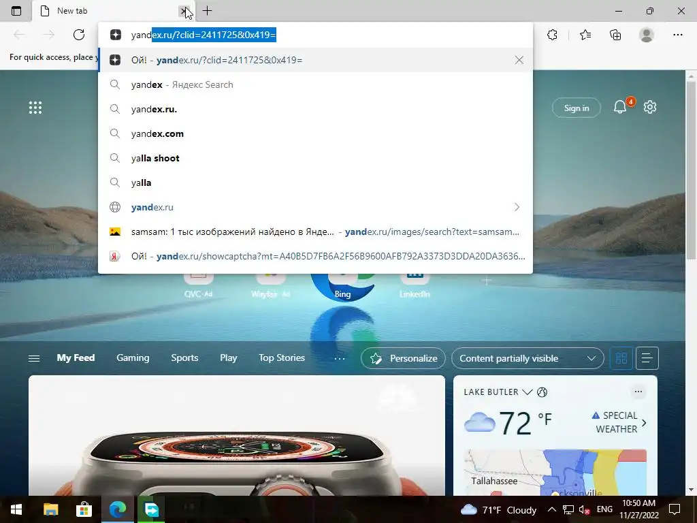This screenshot has width=697, height=523.
Task: Open the Favorites star icon
Action: pos(585,35)
